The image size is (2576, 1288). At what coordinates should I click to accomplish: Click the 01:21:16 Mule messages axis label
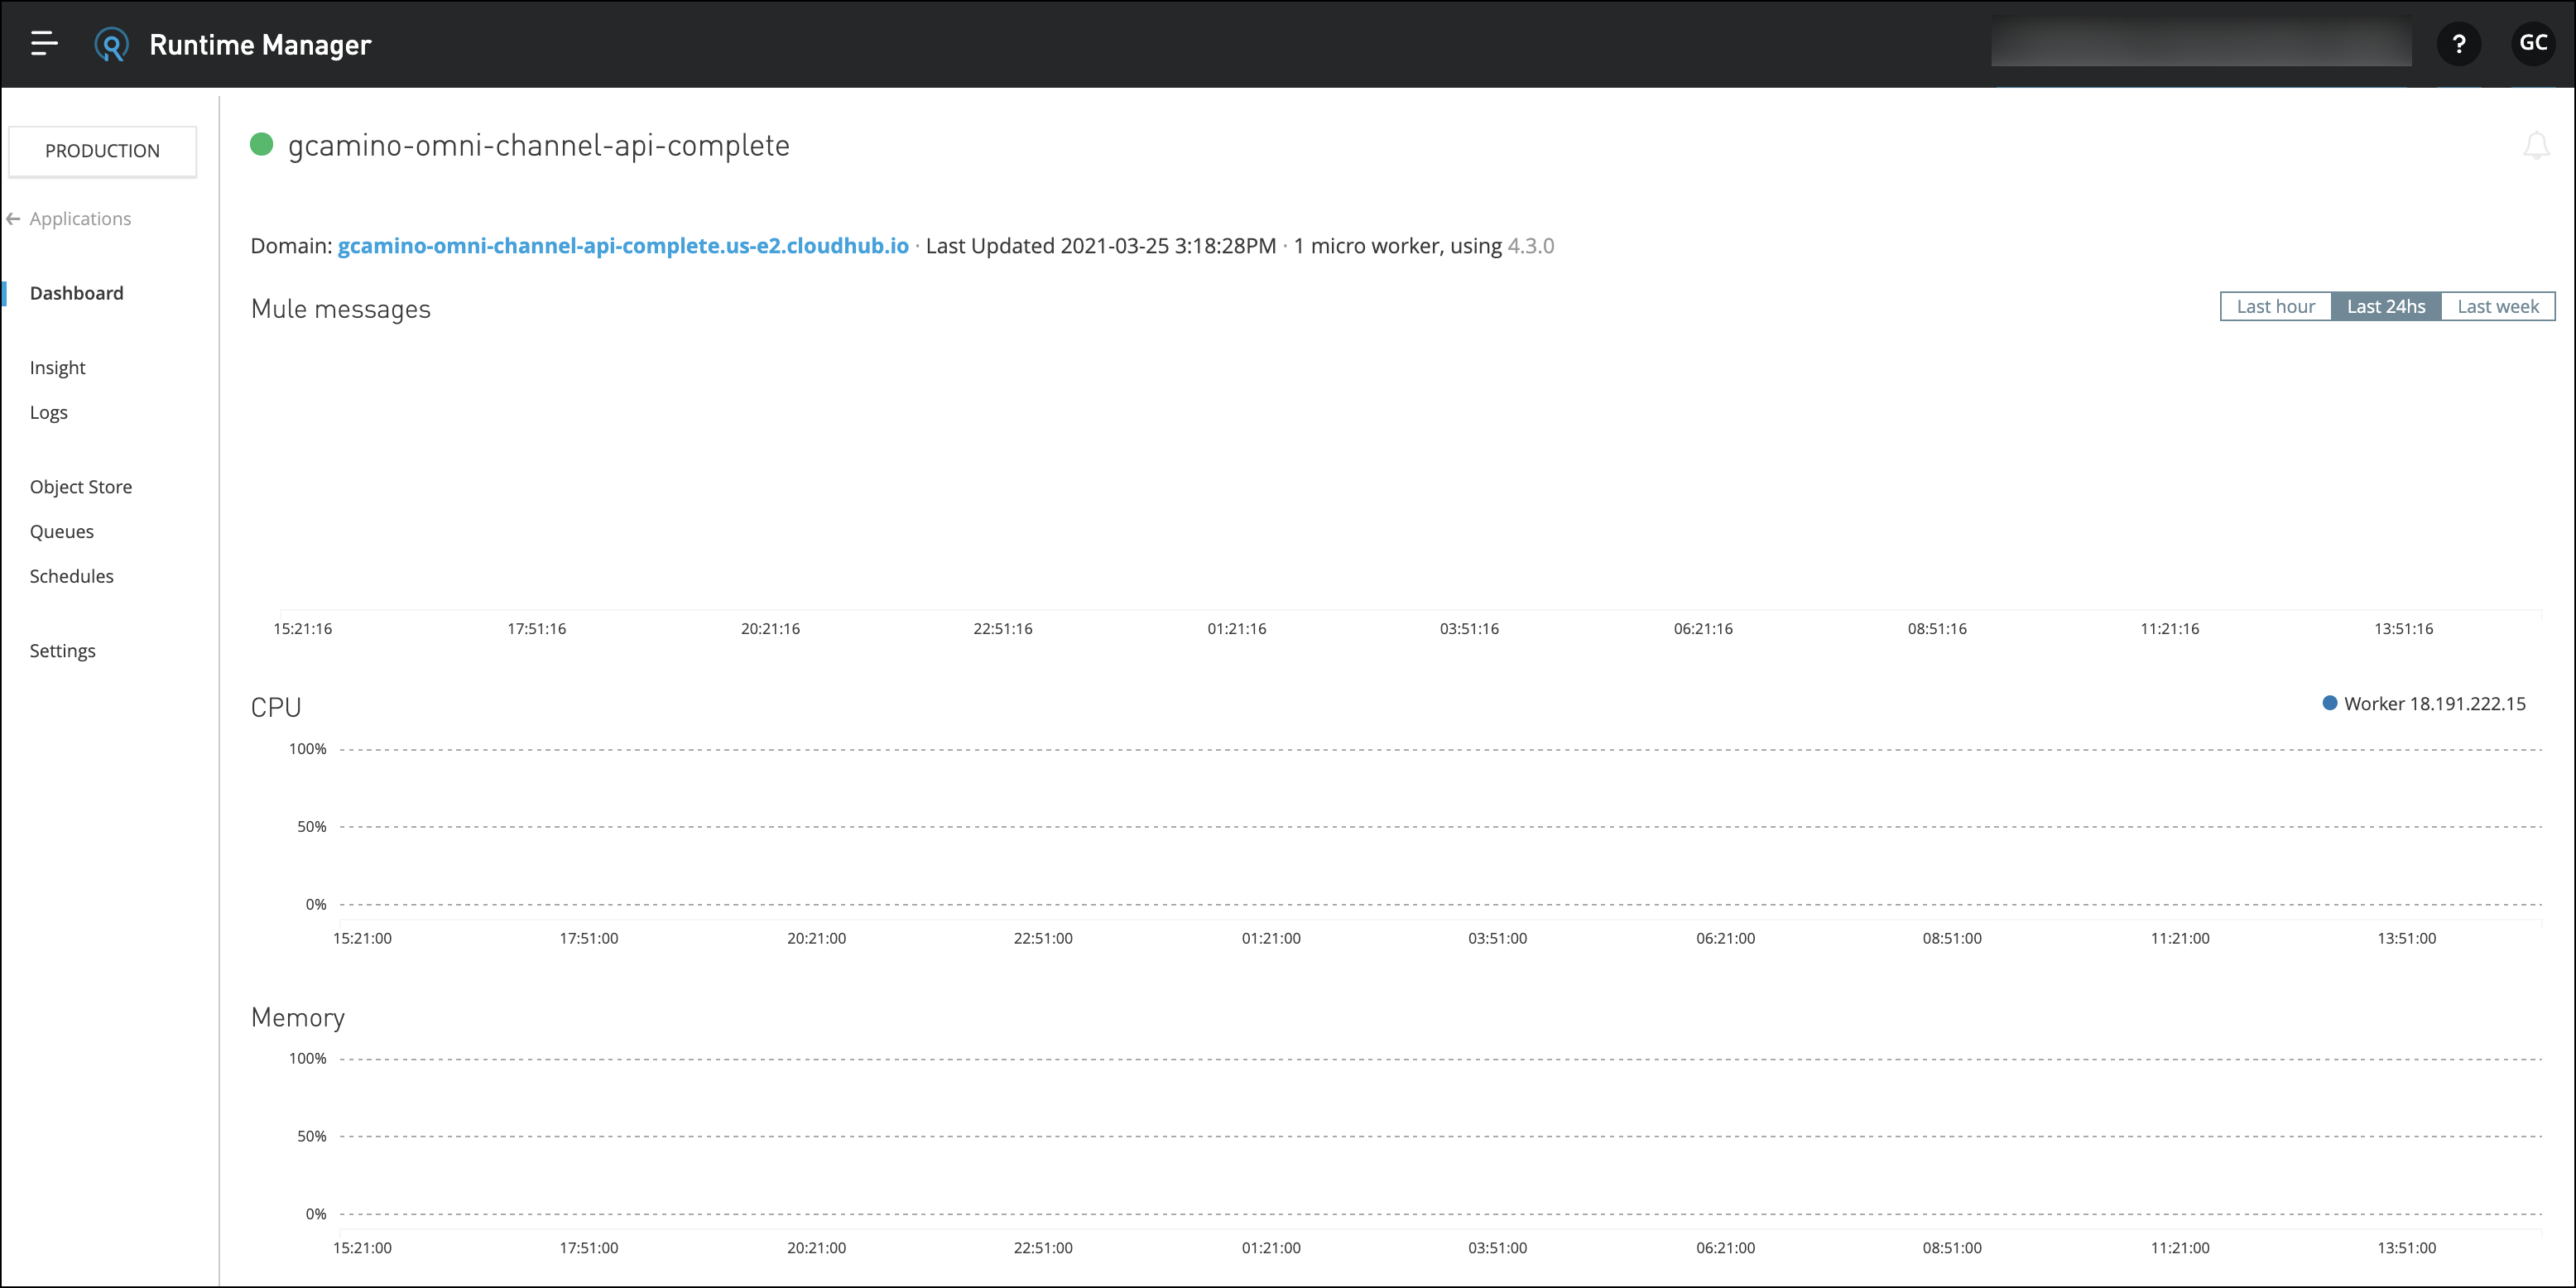click(x=1237, y=629)
